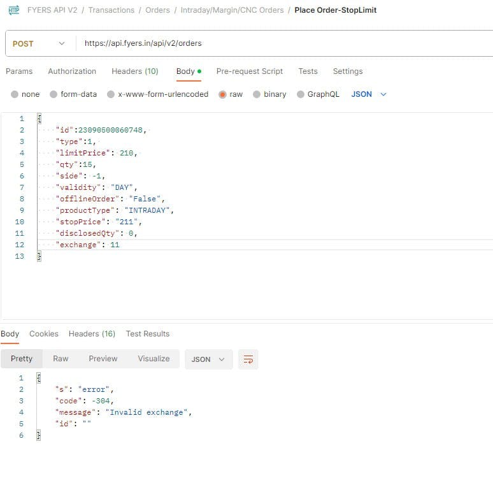Image resolution: width=493 pixels, height=490 pixels.
Task: Open the JSON body language dropdown
Action: pos(369,94)
